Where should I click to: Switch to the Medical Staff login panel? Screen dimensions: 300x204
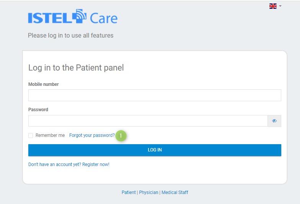[x=174, y=192]
